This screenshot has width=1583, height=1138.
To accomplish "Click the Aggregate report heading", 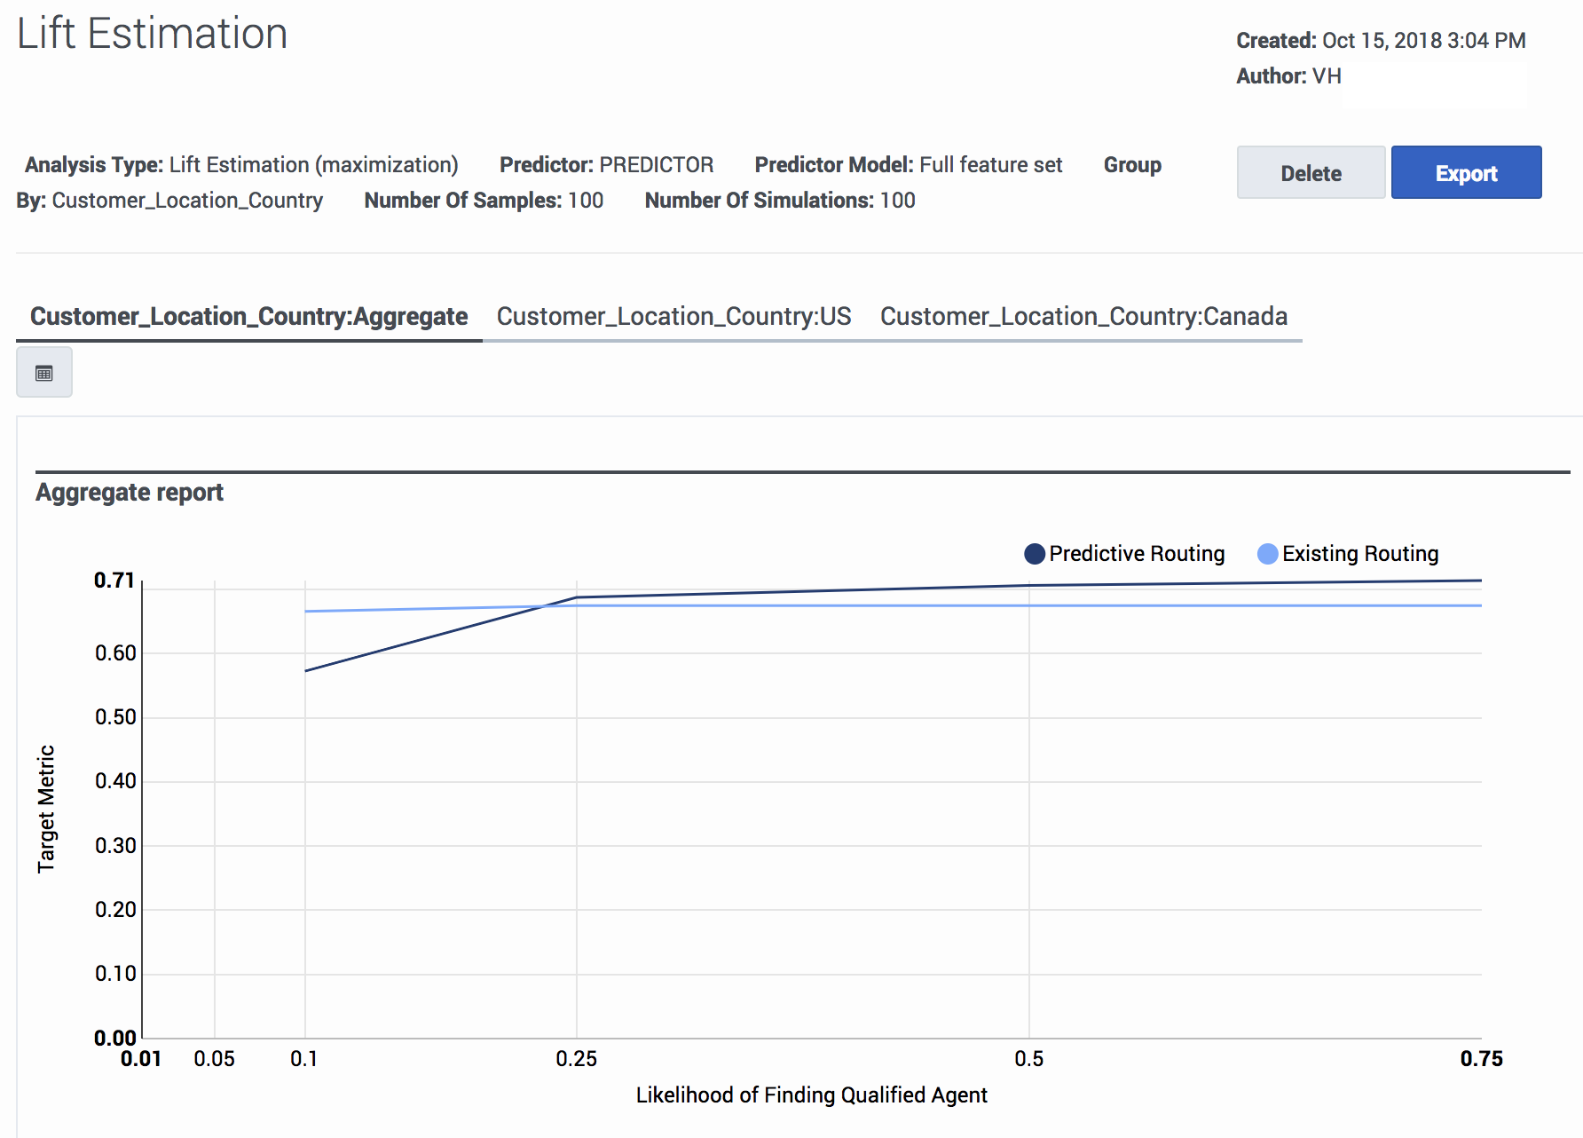I will pyautogui.click(x=130, y=493).
